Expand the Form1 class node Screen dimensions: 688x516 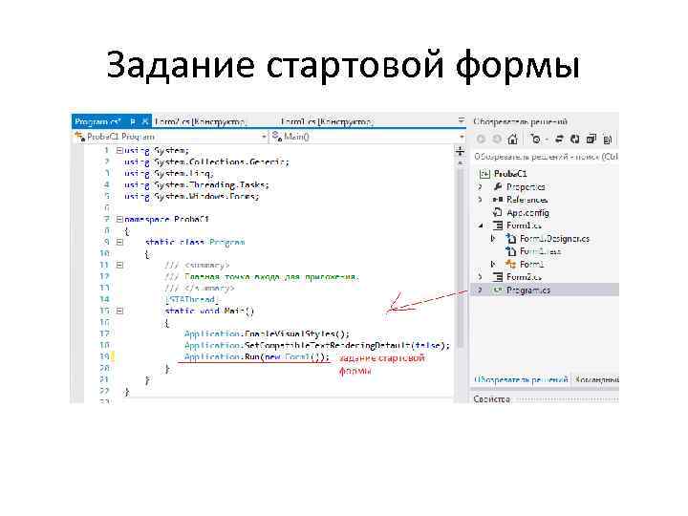(x=493, y=264)
